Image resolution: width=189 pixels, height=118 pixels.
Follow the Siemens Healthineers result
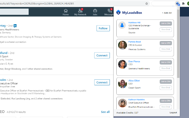pyautogui.click(x=103, y=28)
